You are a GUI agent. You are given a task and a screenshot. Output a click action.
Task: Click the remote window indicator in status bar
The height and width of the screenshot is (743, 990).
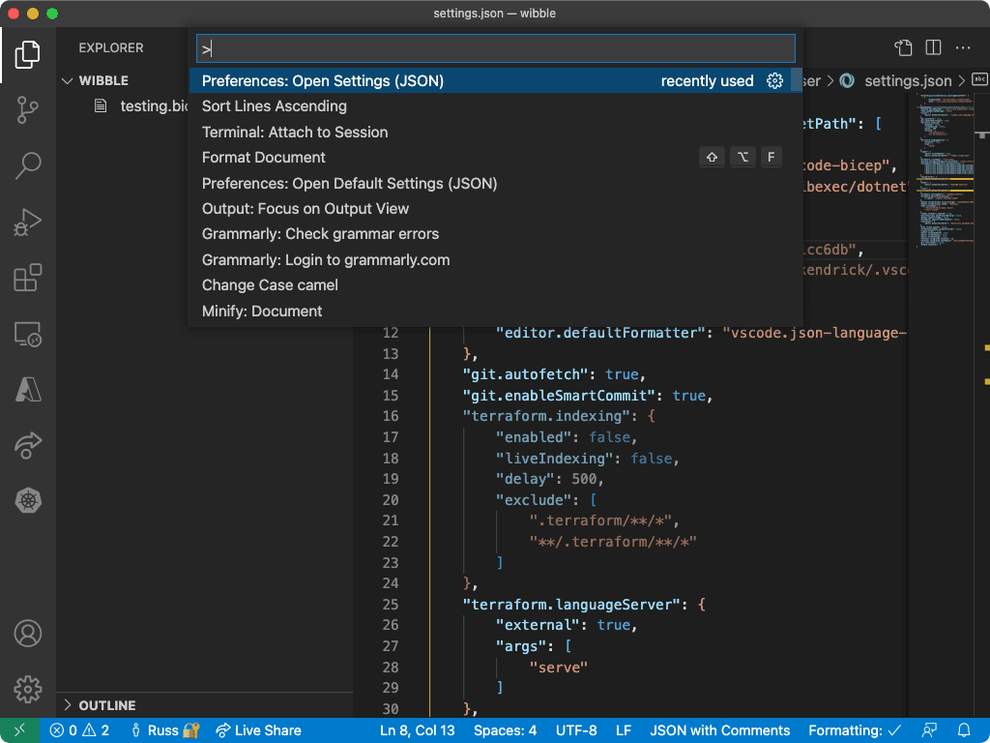(x=19, y=730)
